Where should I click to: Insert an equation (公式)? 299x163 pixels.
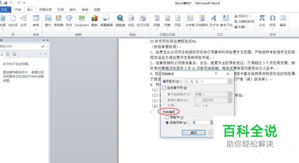click(x=262, y=22)
